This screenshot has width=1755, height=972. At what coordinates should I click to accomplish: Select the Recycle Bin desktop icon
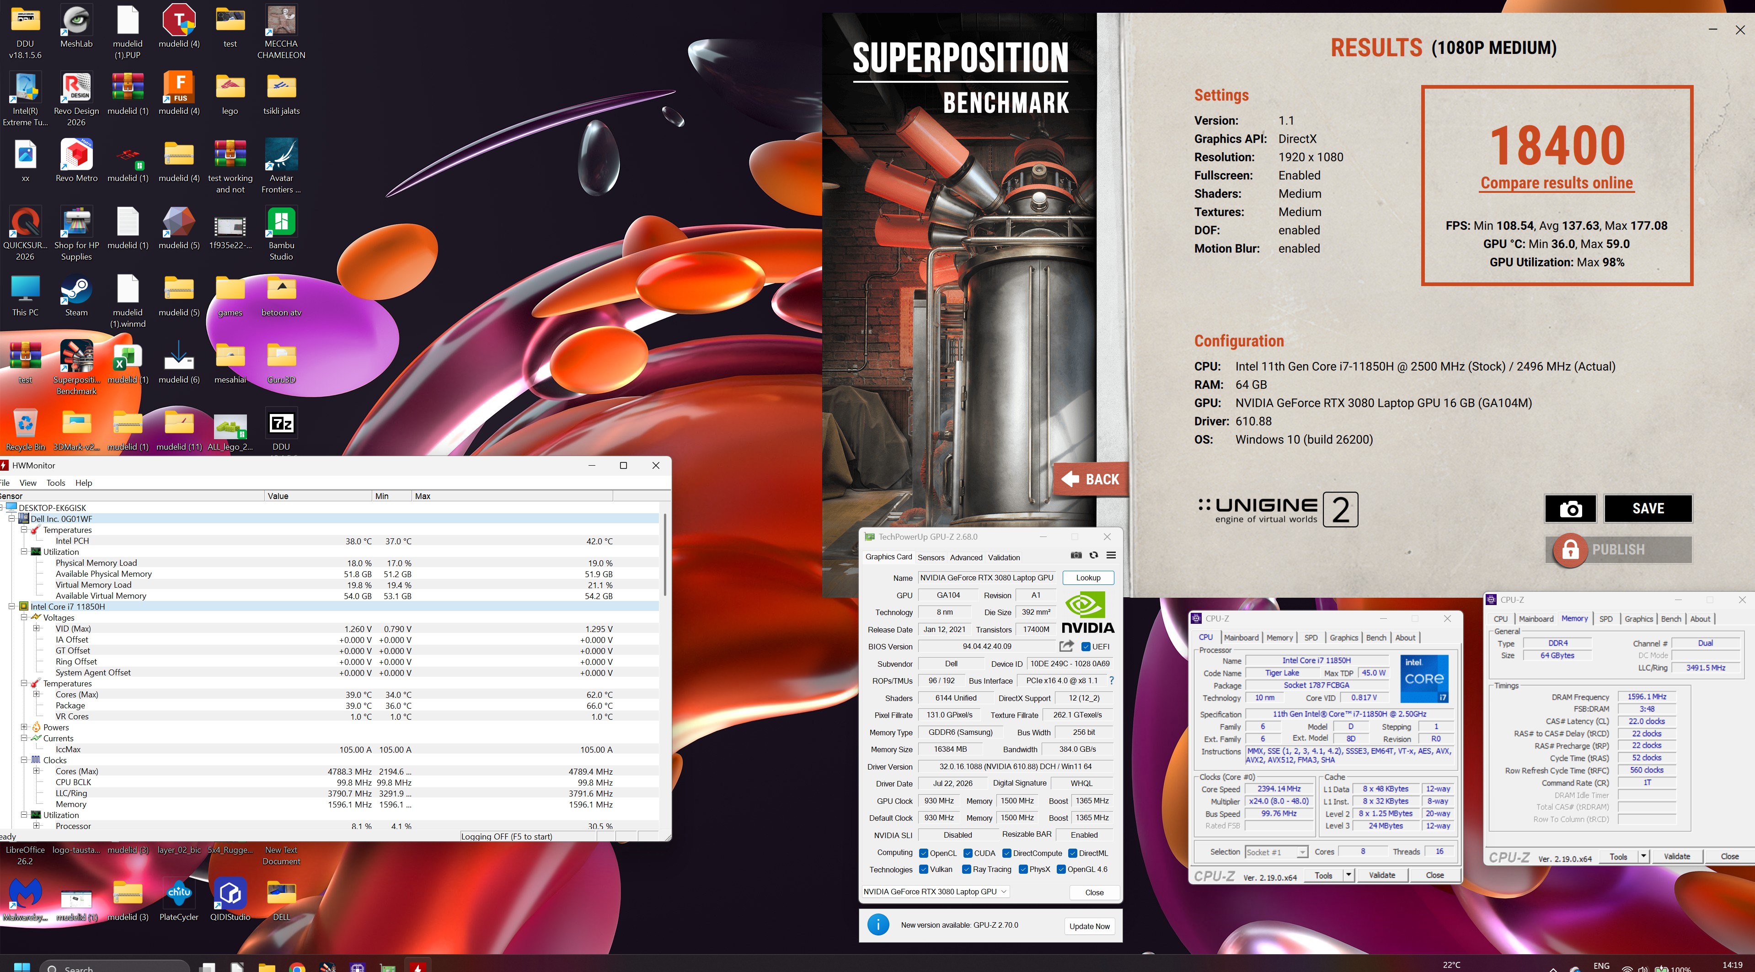click(25, 430)
